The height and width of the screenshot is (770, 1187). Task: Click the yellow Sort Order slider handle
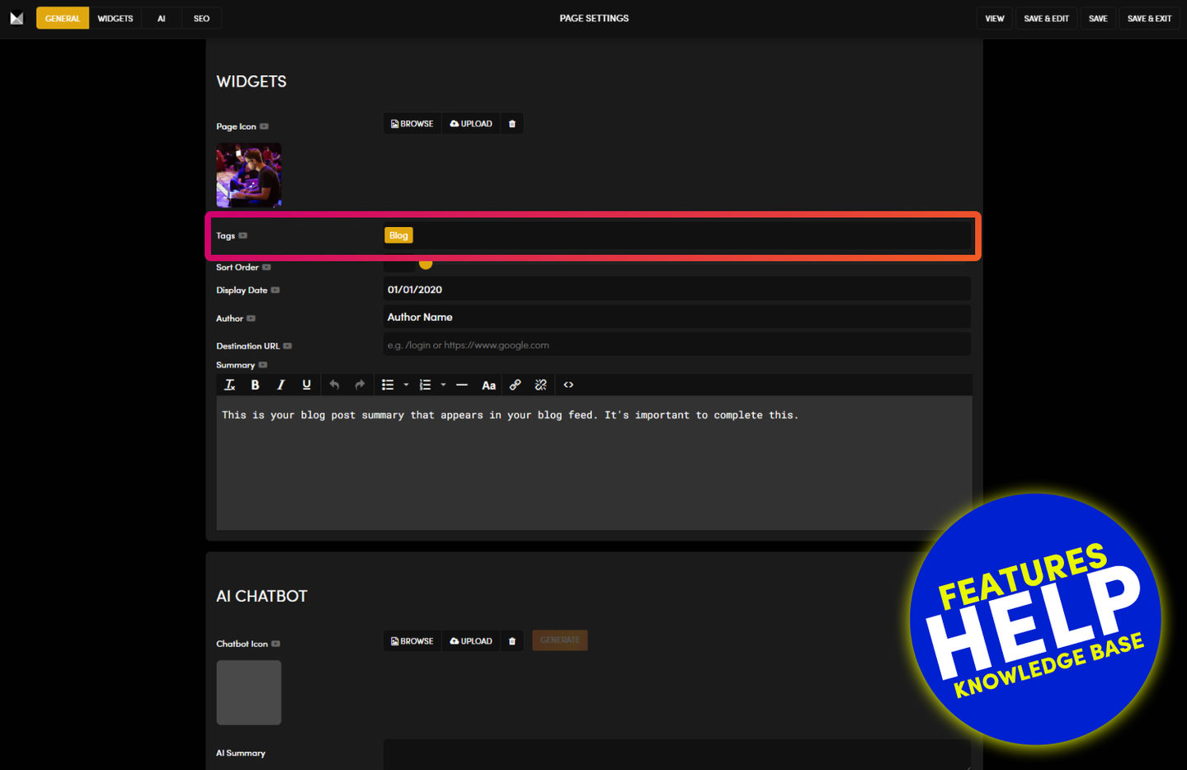(x=426, y=264)
